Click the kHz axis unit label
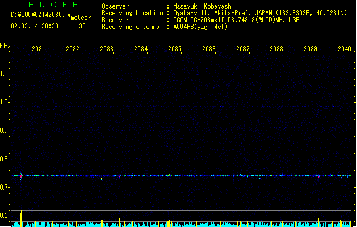Image resolution: width=357 pixels, height=227 pixels. tap(5, 46)
